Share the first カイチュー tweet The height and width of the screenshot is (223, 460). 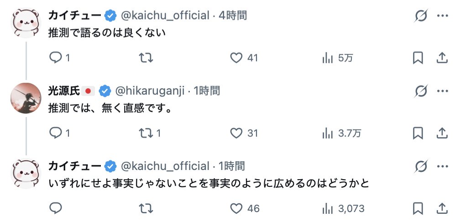click(442, 58)
